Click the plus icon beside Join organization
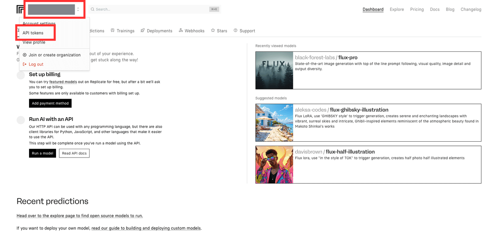The image size is (498, 249). coord(24,55)
